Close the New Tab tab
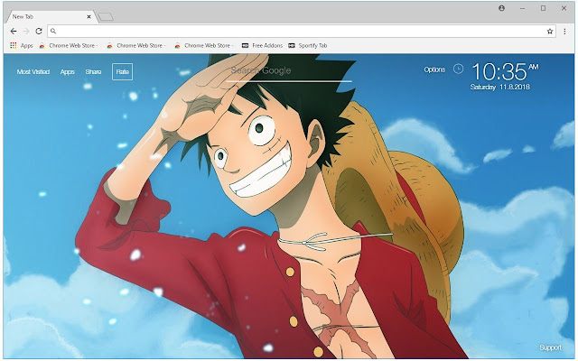This screenshot has width=578, height=361. (x=89, y=16)
